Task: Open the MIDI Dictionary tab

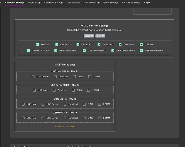Action: (91, 3)
